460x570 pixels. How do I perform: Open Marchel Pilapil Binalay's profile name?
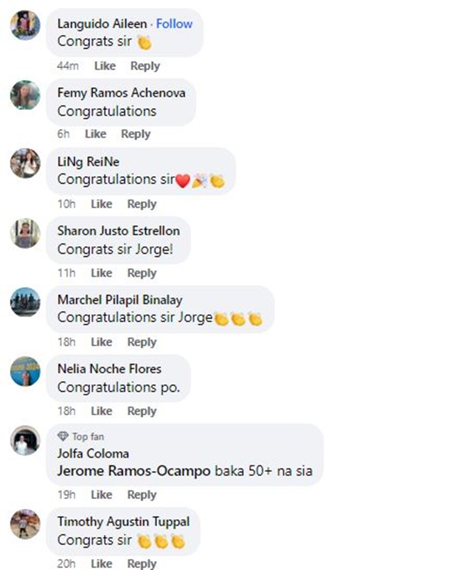point(120,299)
